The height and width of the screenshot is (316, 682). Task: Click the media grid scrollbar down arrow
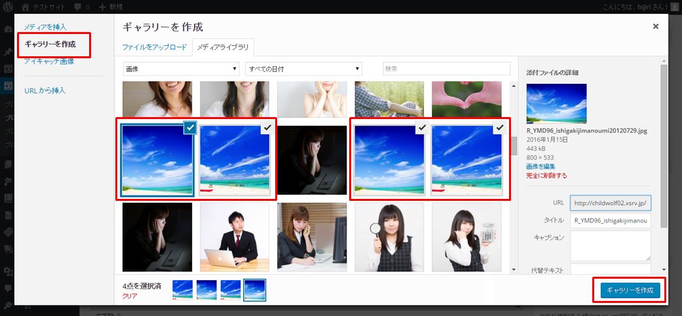[x=514, y=270]
